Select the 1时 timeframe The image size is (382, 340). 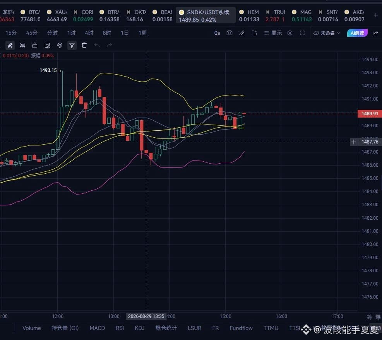71,33
